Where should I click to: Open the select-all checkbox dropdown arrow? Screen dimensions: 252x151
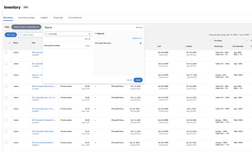(x=9, y=43)
